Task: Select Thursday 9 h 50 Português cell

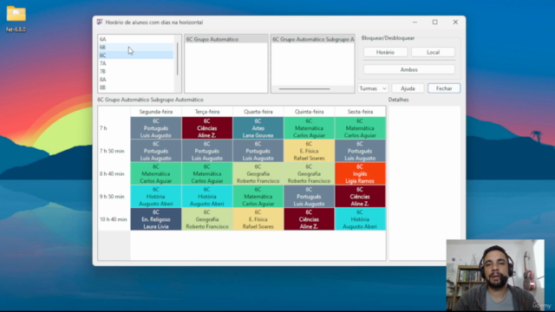Action: click(309, 197)
